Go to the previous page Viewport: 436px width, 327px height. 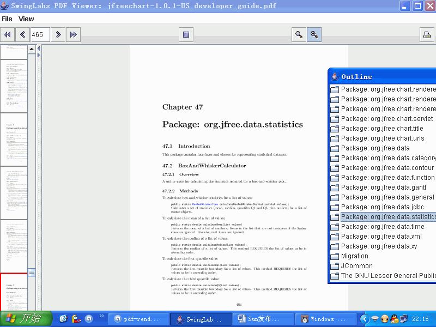(x=22, y=35)
